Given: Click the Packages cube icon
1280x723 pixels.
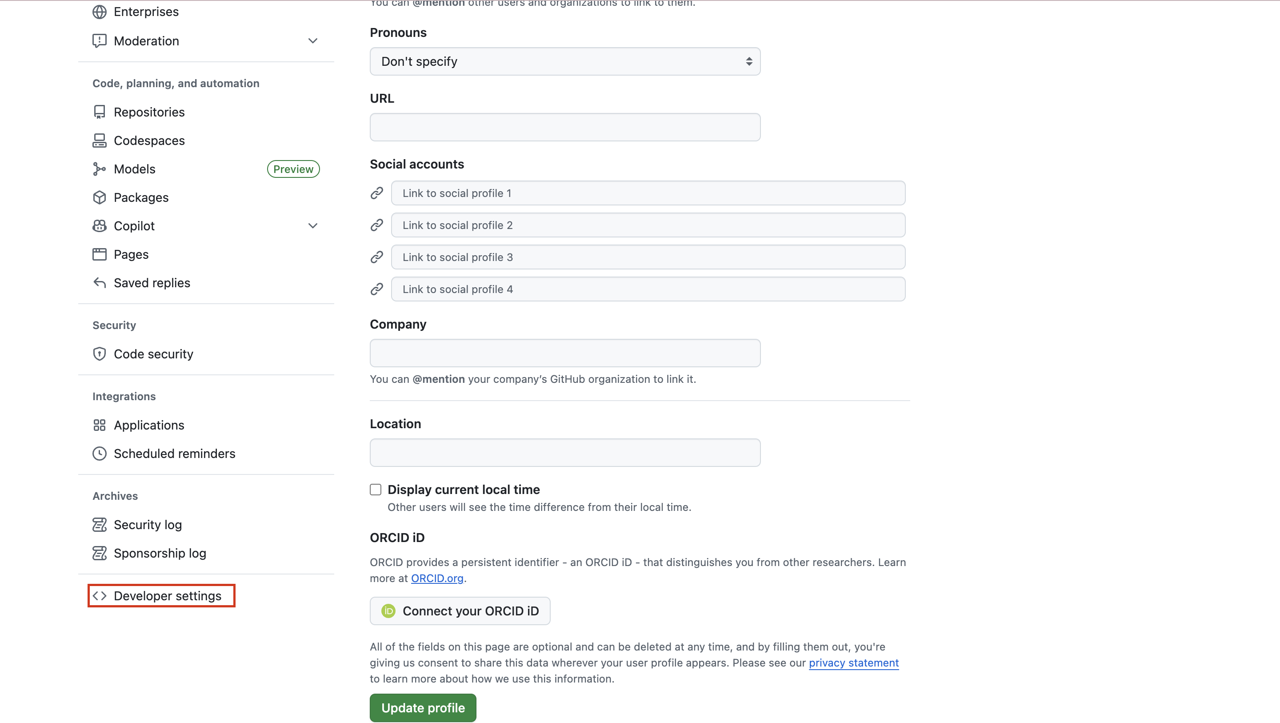Looking at the screenshot, I should click(100, 197).
